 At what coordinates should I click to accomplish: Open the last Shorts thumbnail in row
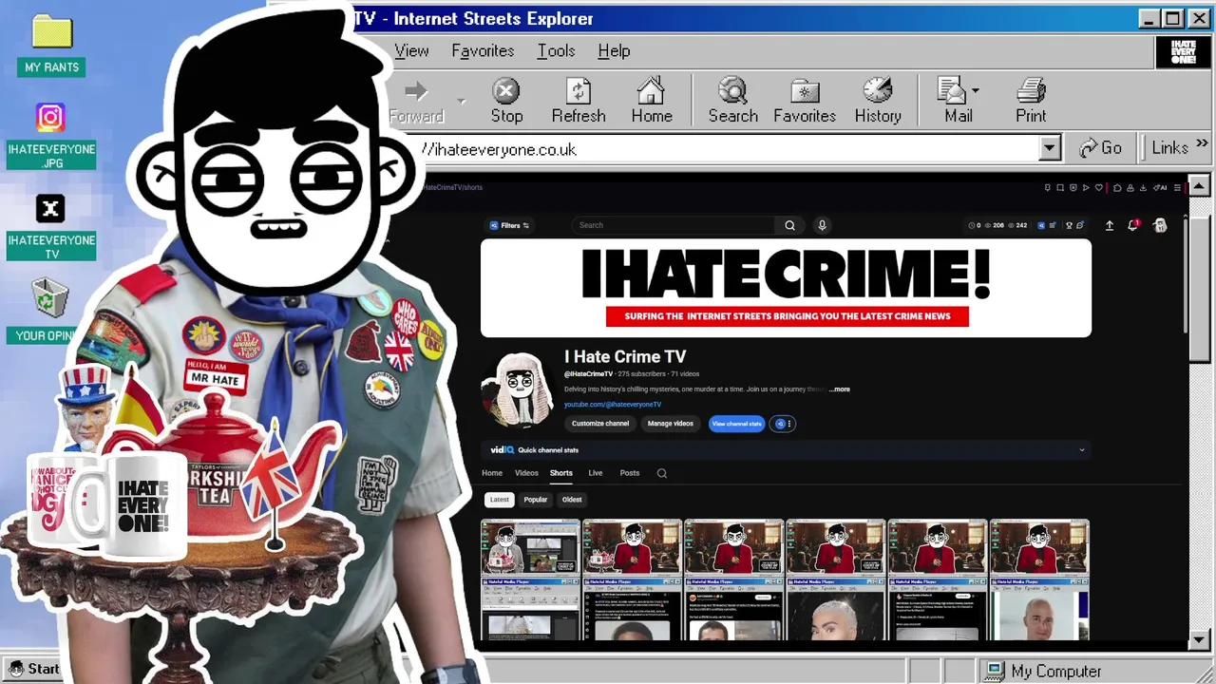coord(1039,579)
